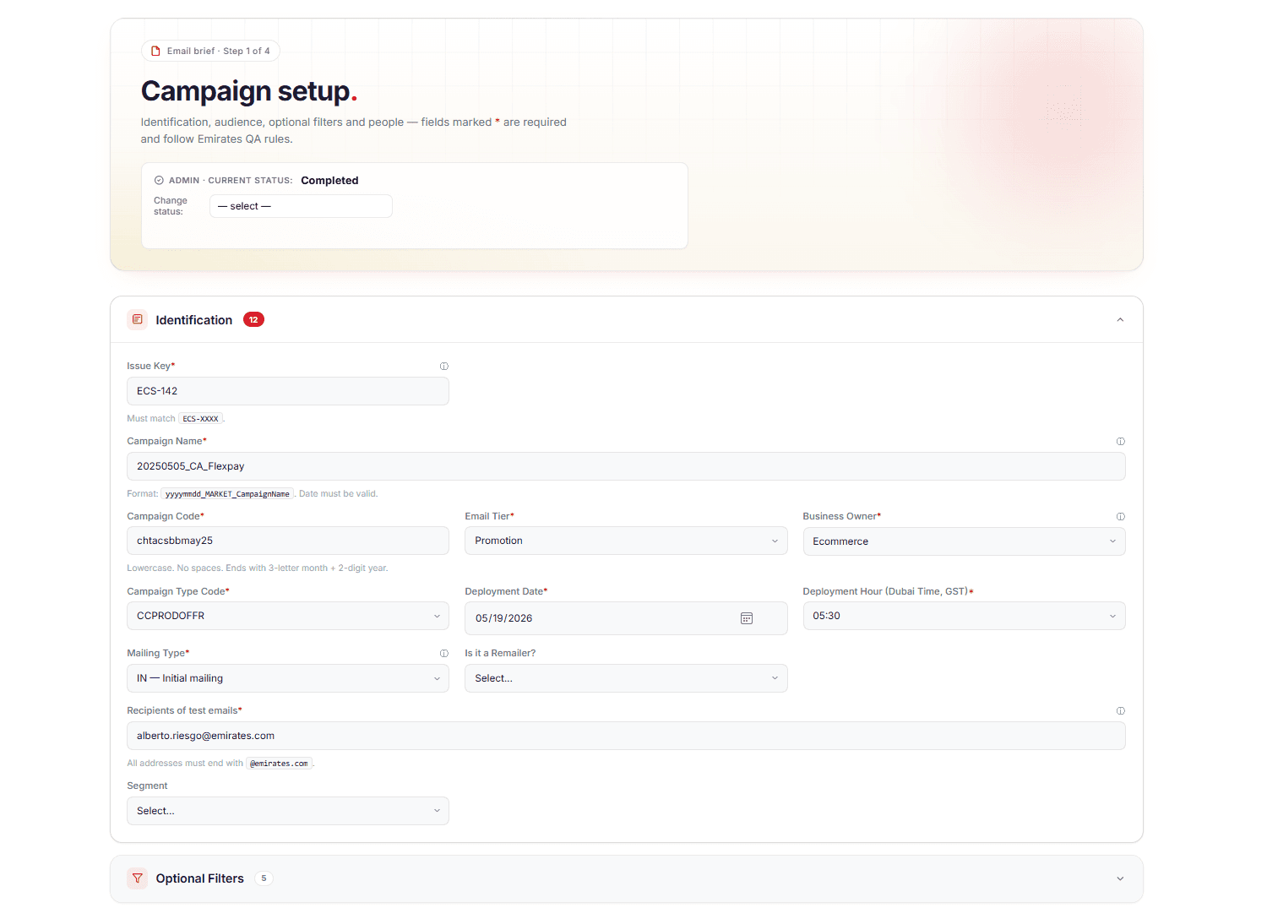This screenshot has width=1267, height=908.
Task: Open the Issue Key info tooltip icon
Action: (444, 366)
